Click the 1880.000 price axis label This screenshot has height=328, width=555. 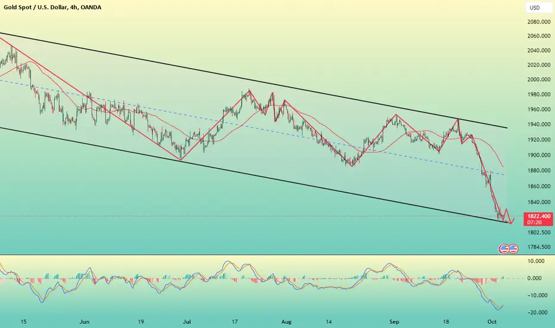click(539, 171)
